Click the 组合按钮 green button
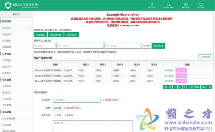 point(158,46)
